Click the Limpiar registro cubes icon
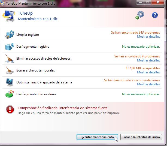167x146 pixels. click(x=10, y=35)
